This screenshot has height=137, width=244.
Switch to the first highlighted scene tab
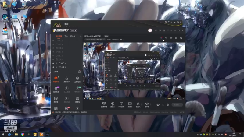(x=59, y=36)
